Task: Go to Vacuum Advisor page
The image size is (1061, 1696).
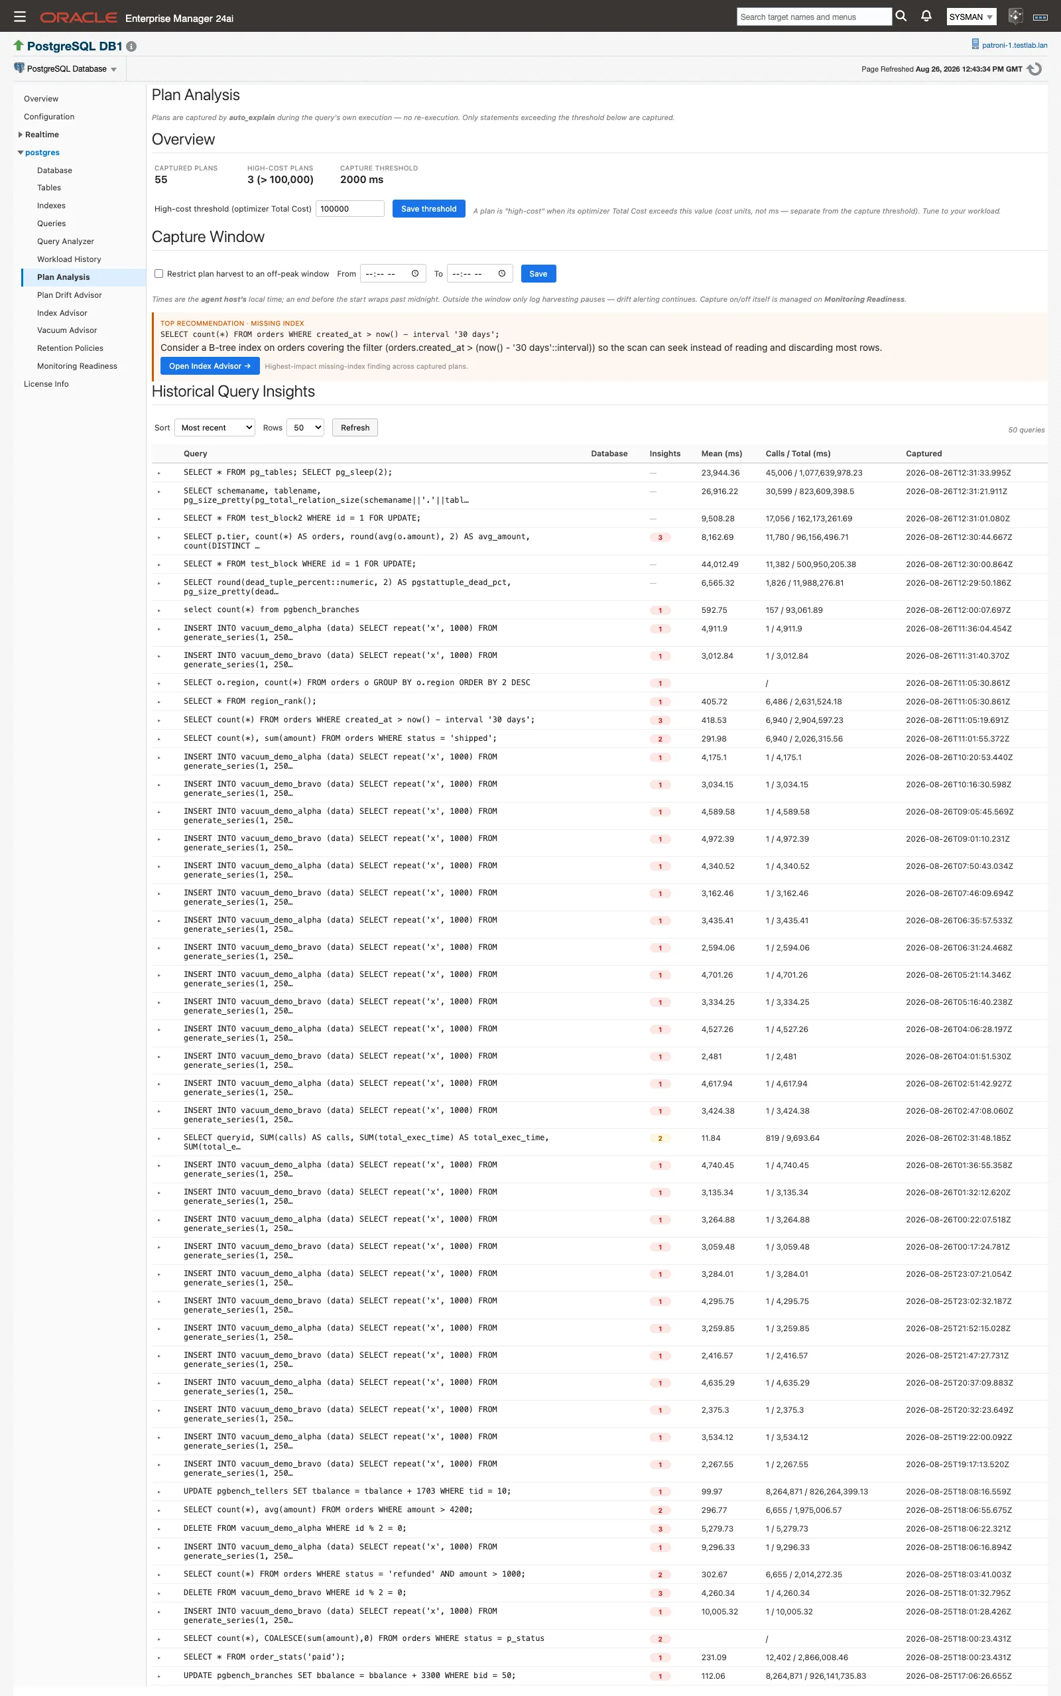Action: [x=68, y=330]
